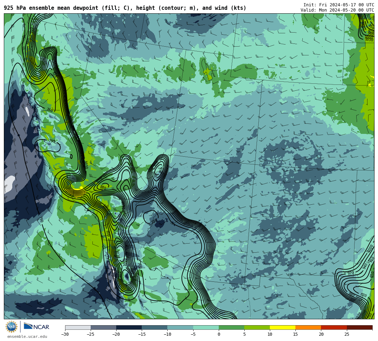
Task: Open the ensemble.ucar.edu link text
Action: coord(27,336)
